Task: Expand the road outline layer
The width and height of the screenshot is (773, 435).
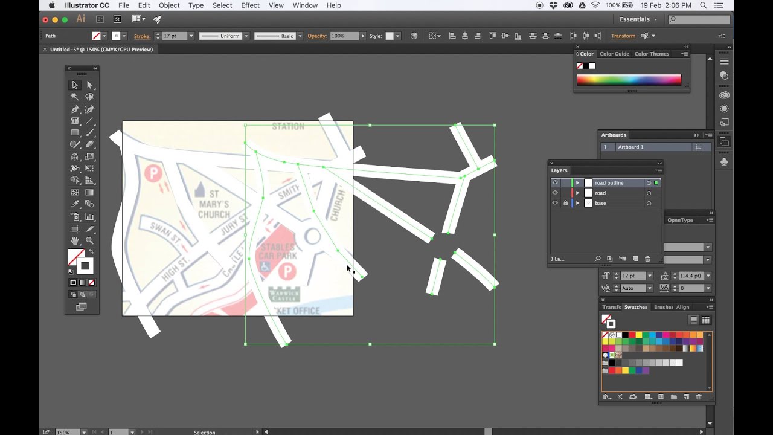Action: [x=577, y=182]
